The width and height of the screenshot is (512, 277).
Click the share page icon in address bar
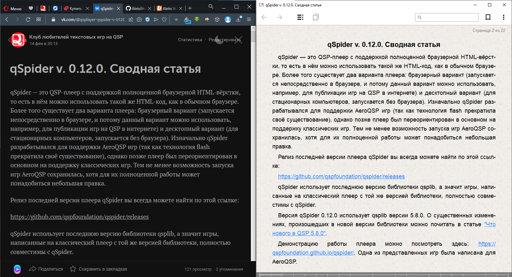pyautogui.click(x=131, y=19)
